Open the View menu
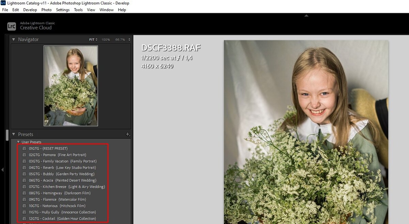 click(x=91, y=10)
